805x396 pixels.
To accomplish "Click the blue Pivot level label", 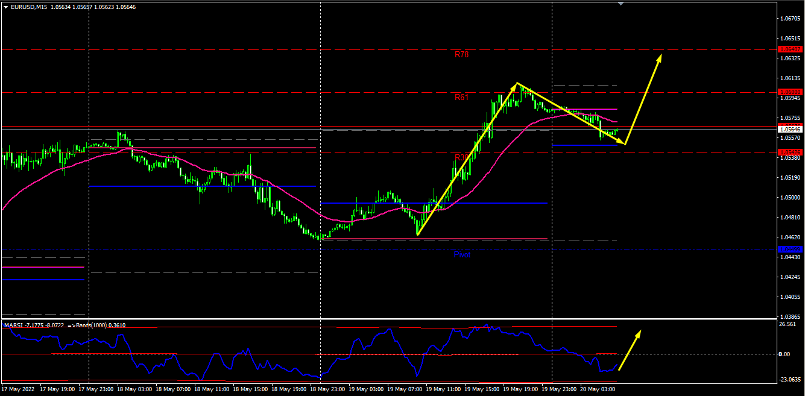I will pyautogui.click(x=462, y=255).
